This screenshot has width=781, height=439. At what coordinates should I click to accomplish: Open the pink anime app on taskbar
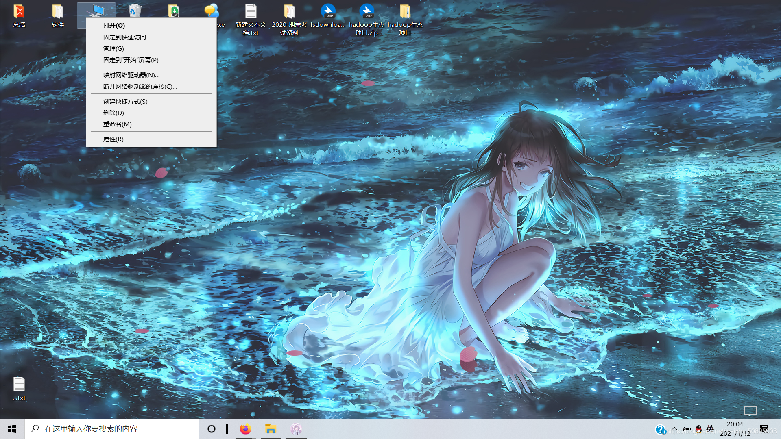click(296, 429)
